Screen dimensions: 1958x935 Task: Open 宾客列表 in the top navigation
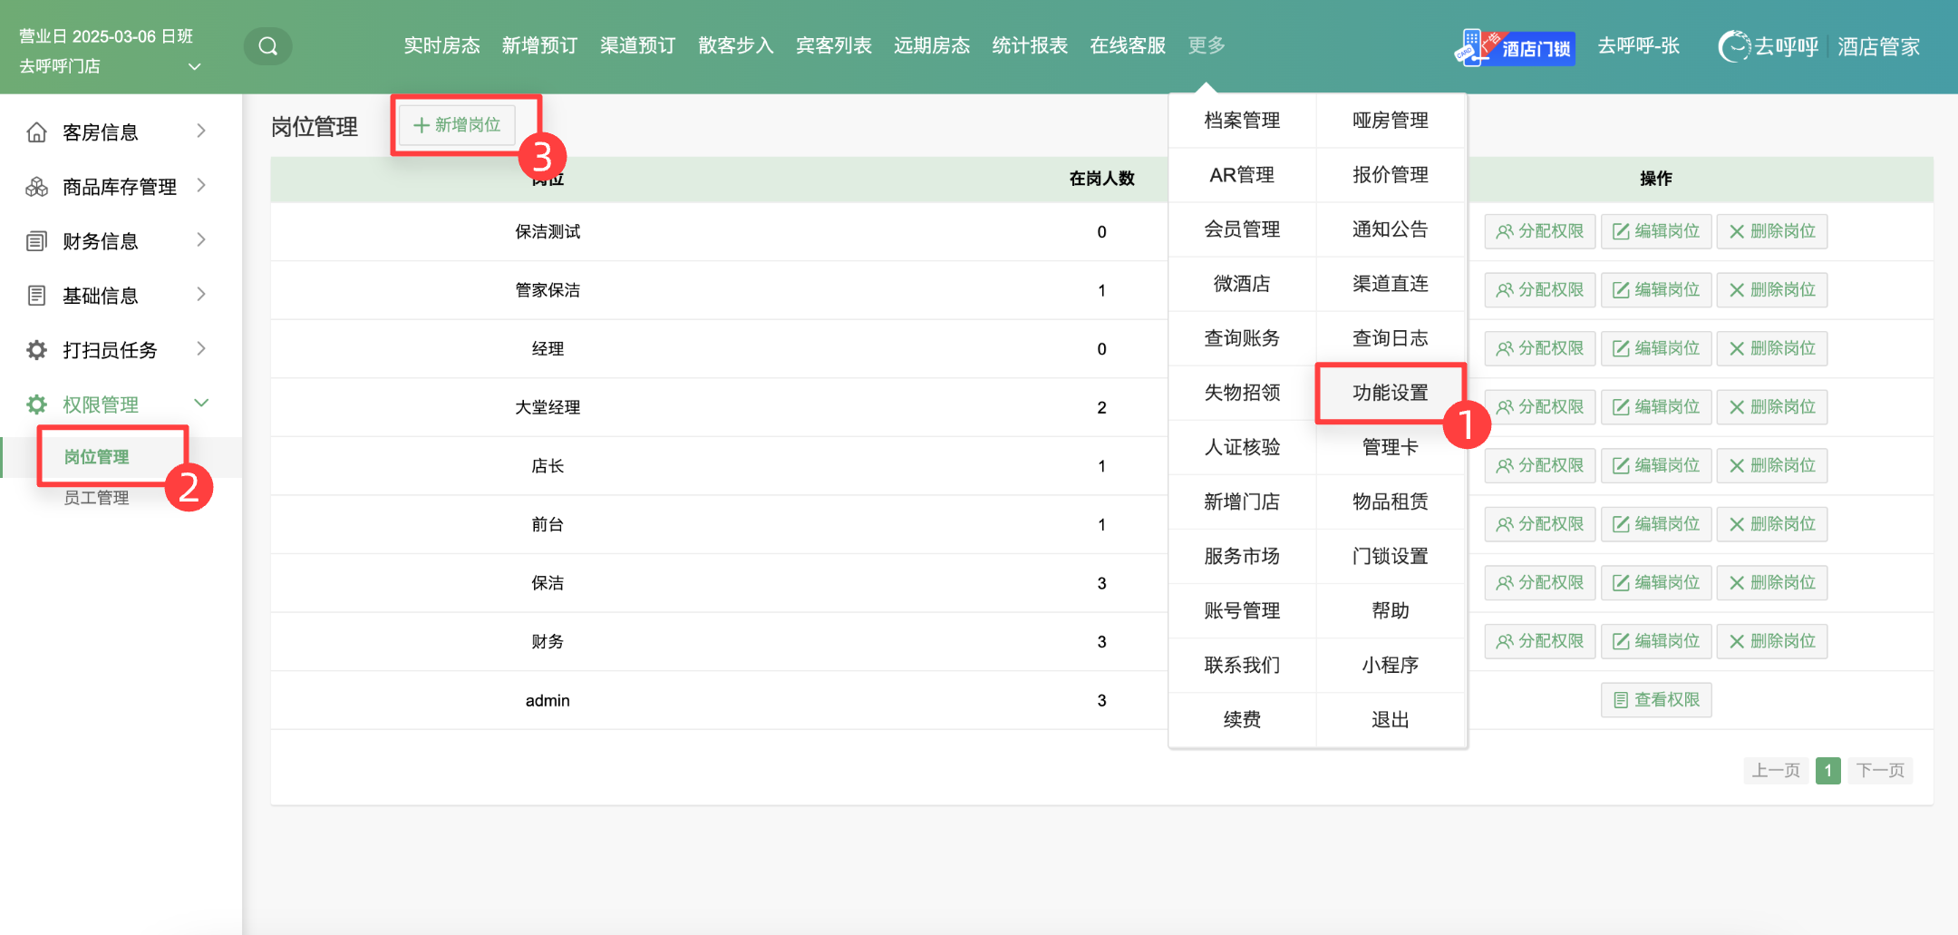(x=833, y=45)
